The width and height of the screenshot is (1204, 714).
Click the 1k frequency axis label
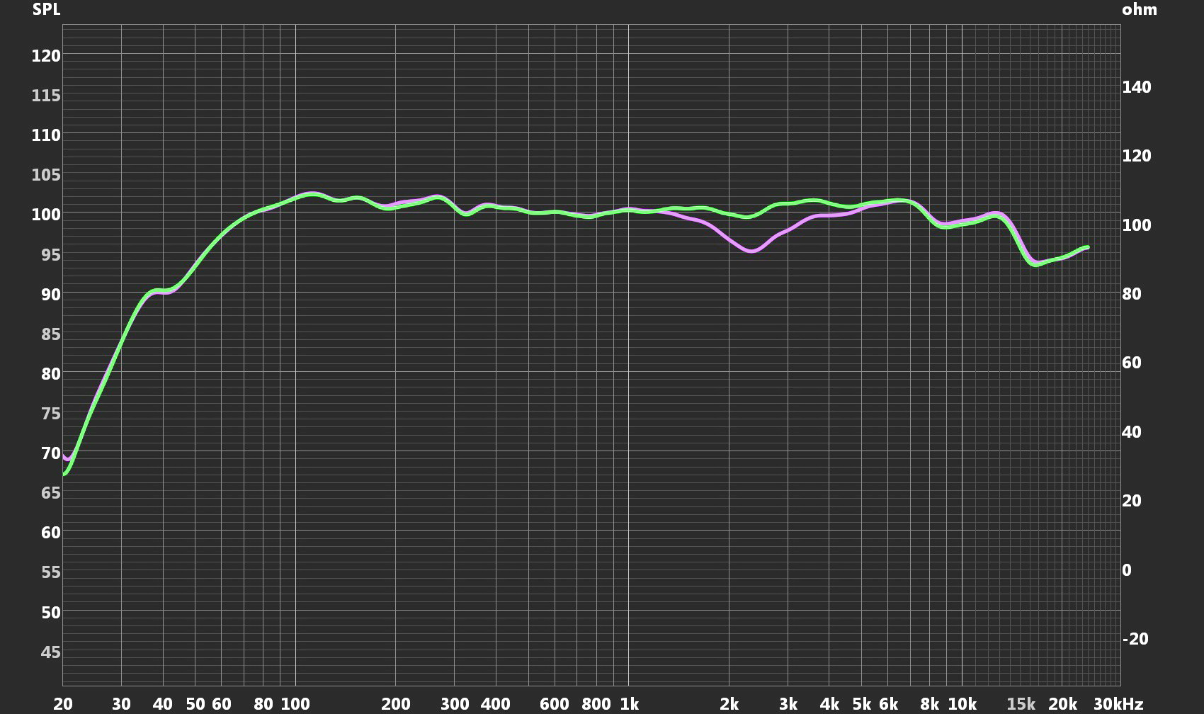click(629, 704)
